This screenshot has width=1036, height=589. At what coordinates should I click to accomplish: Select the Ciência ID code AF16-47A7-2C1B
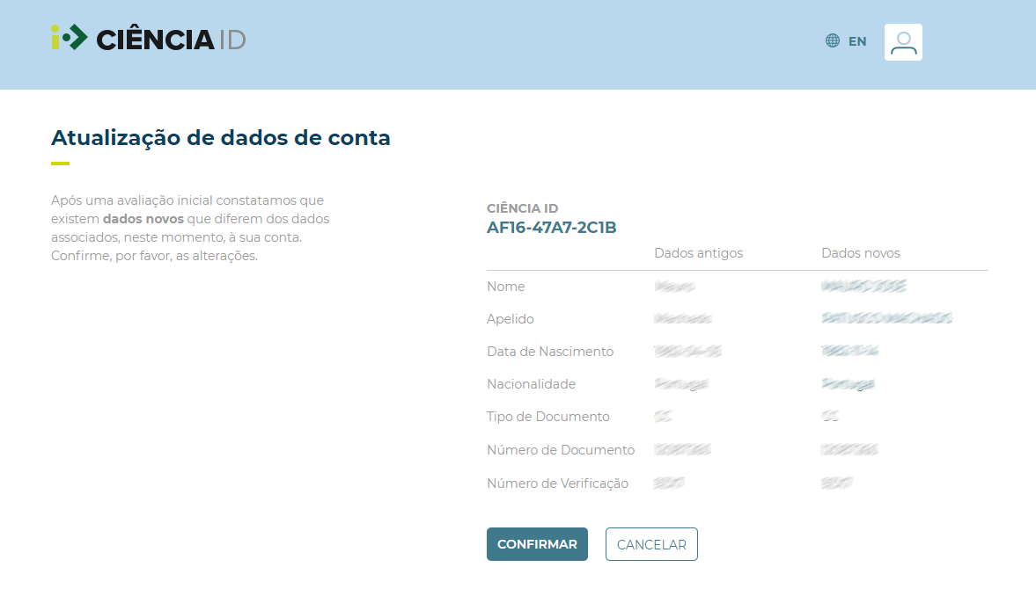(552, 228)
